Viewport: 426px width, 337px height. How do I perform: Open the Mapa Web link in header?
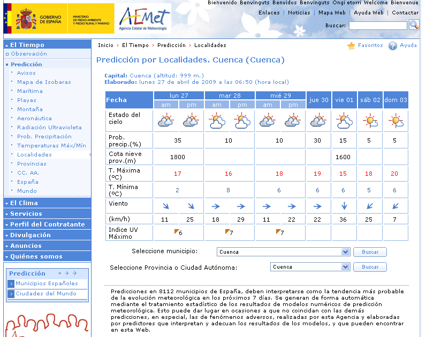tap(332, 12)
